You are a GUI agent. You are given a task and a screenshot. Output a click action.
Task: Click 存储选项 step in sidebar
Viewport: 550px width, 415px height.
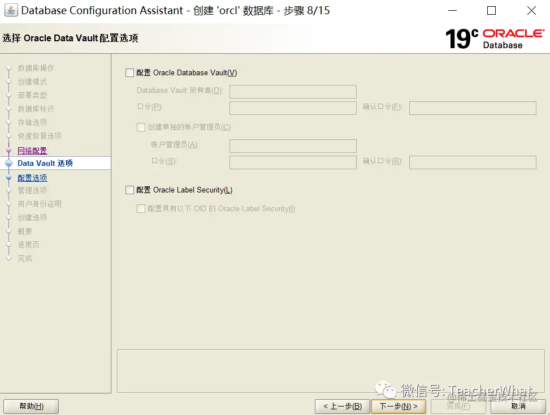(32, 122)
